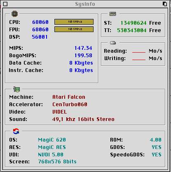Image resolution: width=171 pixels, height=172 pixels.
Task: Click the Instr. Cache 8 Kbytes value
Action: click(x=81, y=70)
